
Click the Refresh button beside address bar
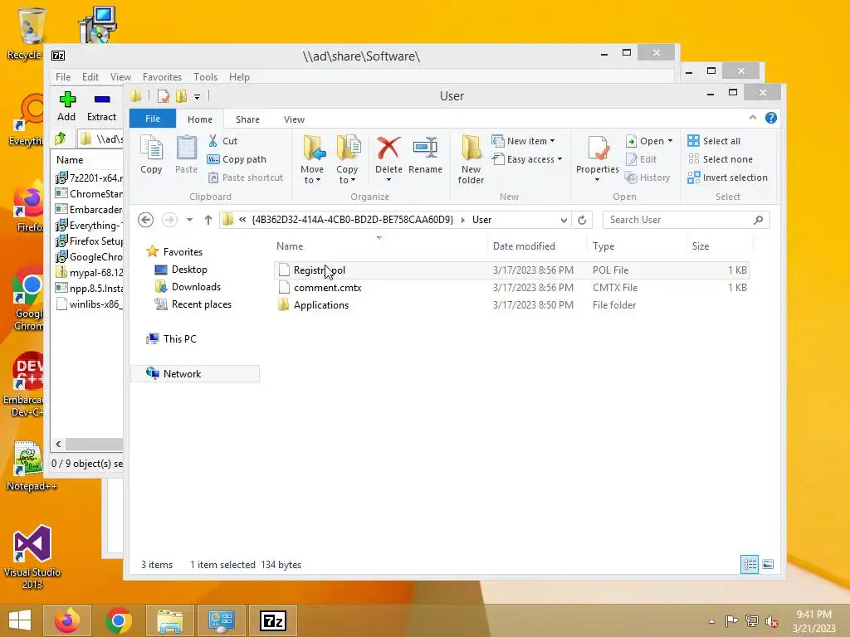click(x=582, y=220)
